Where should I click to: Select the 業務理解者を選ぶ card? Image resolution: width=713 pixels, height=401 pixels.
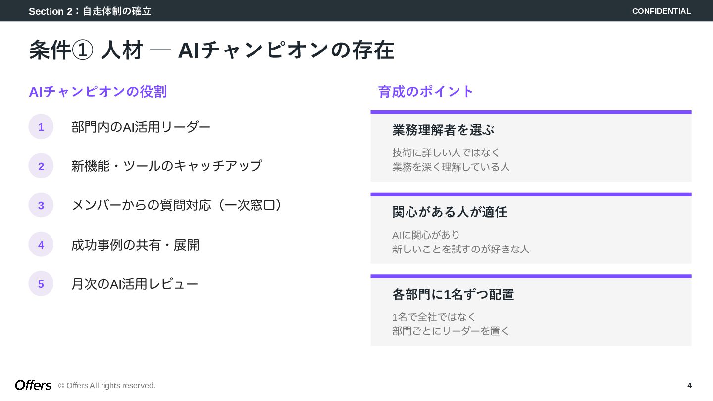tap(531, 146)
